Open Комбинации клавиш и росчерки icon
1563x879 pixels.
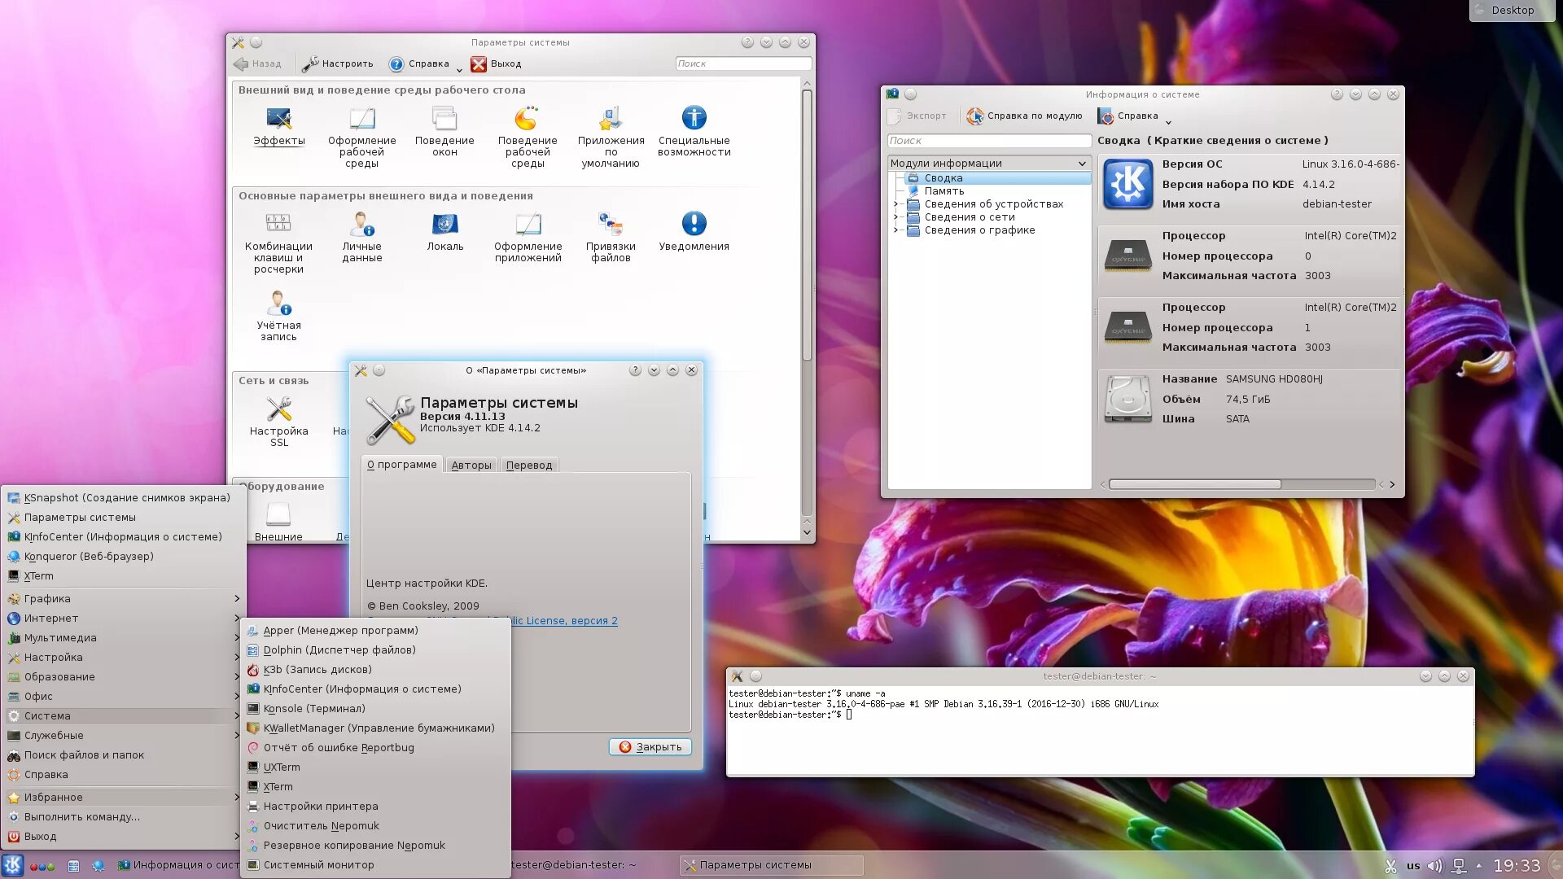pos(278,224)
